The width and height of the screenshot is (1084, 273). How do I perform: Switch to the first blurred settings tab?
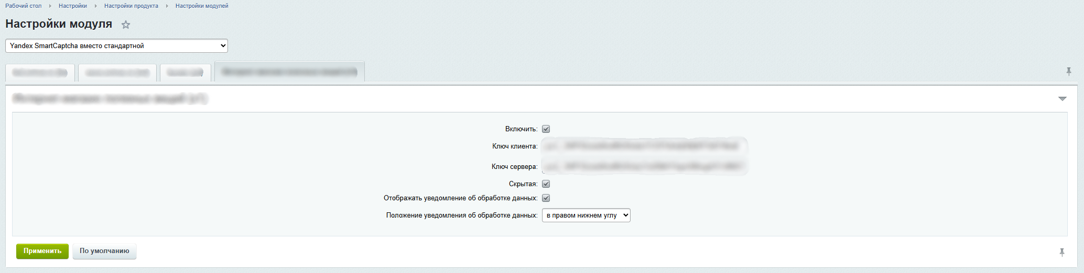(x=40, y=73)
